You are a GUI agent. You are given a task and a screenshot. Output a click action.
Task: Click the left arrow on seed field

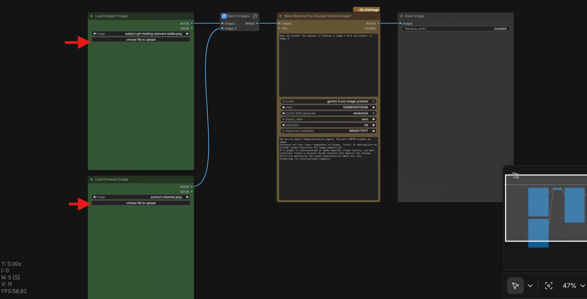(x=283, y=107)
